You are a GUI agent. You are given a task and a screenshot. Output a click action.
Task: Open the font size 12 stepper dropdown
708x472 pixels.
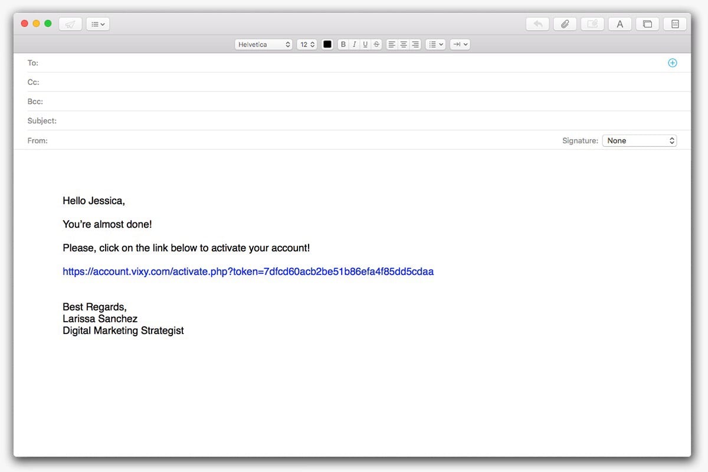tap(306, 44)
